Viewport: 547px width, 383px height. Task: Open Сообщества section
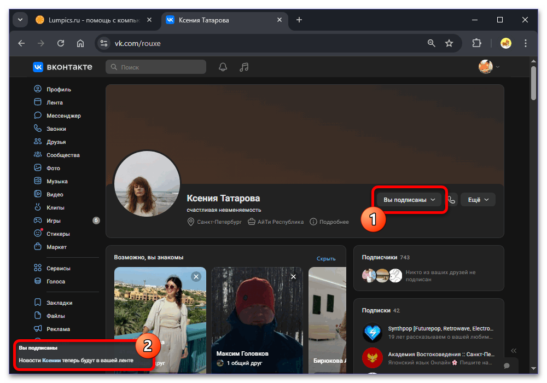coord(57,155)
